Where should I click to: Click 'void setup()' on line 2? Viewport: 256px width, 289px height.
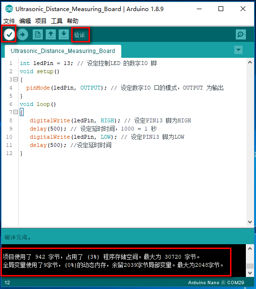(x=39, y=71)
